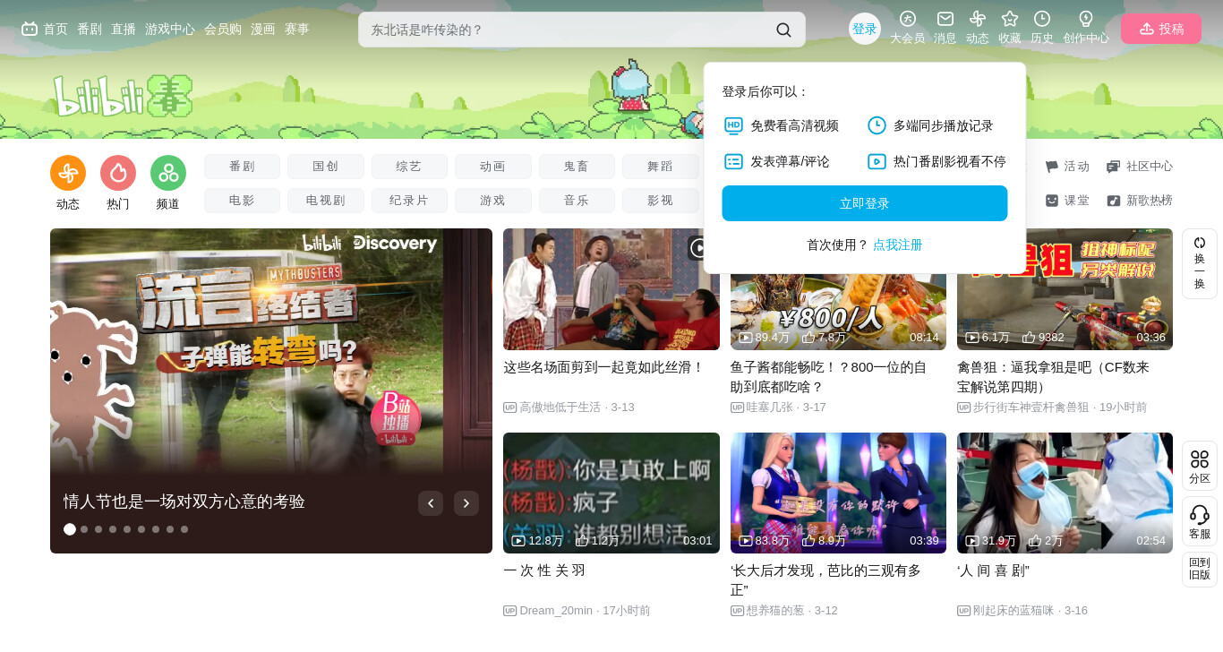Open uploader 刚起床的蓝猫咪
Screen dimensions: 1223x652
click(x=1013, y=611)
